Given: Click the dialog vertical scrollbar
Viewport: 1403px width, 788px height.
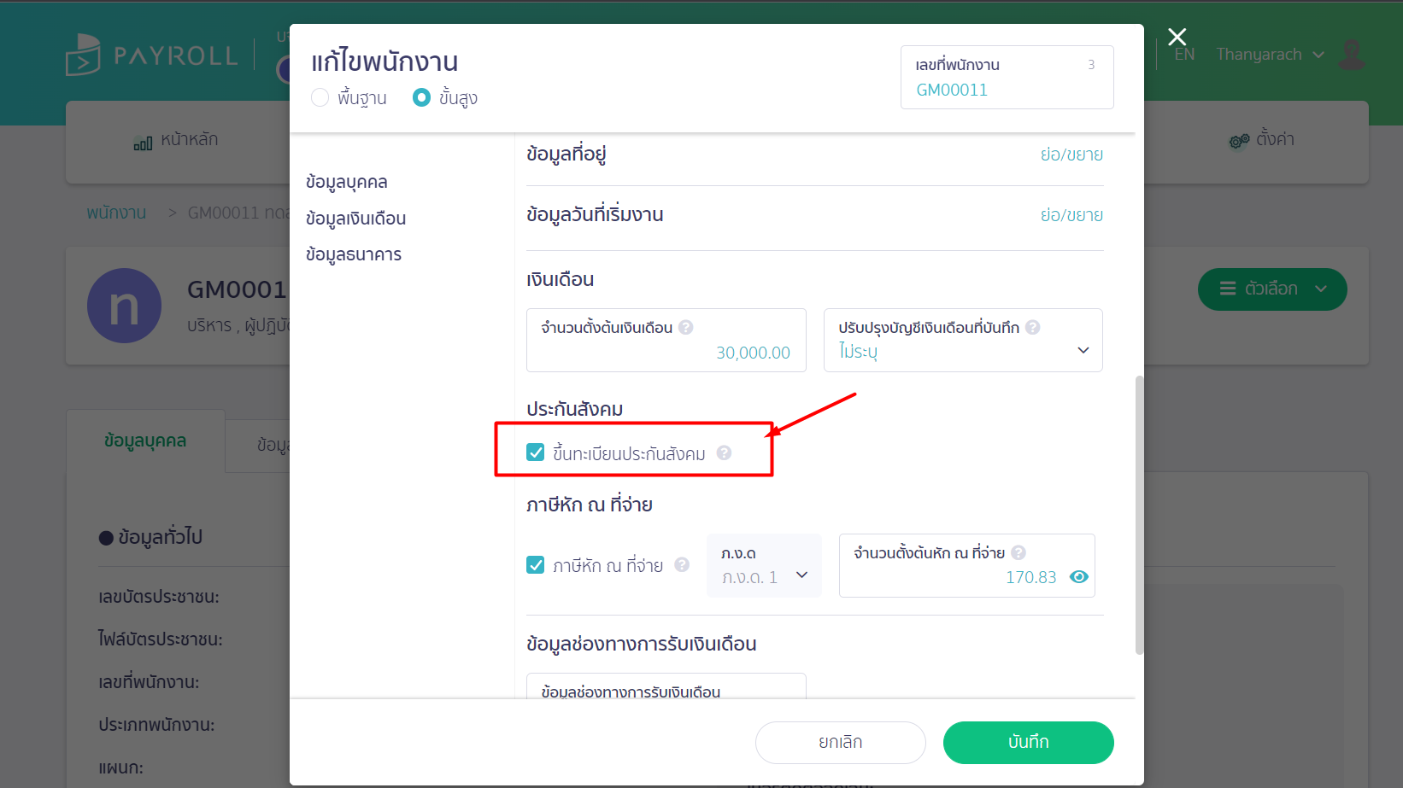Looking at the screenshot, I should pos(1139,515).
